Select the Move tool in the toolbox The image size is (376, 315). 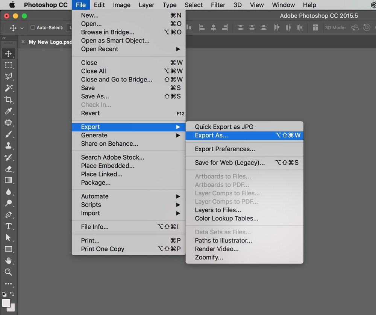(8, 54)
